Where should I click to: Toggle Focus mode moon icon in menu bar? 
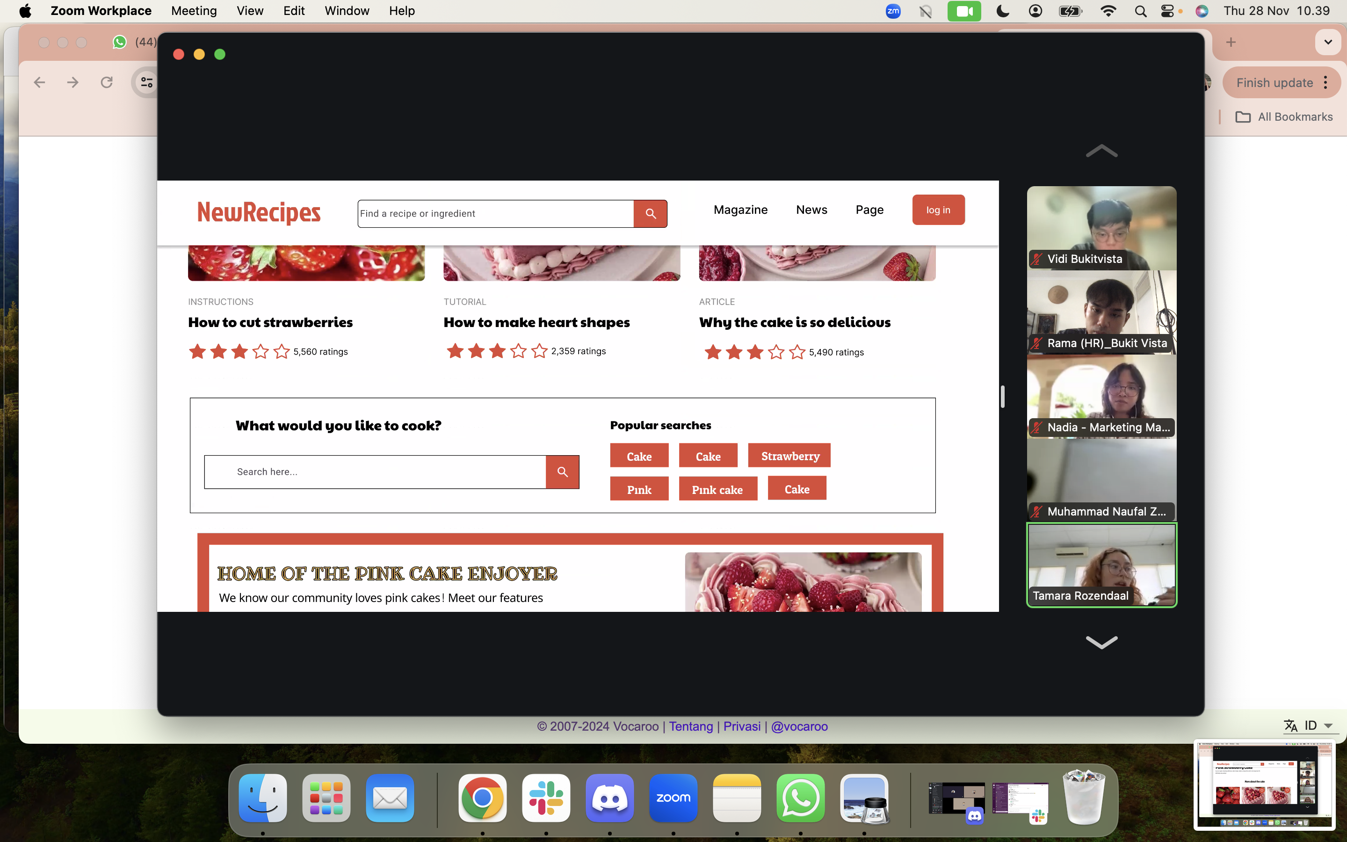[1002, 11]
